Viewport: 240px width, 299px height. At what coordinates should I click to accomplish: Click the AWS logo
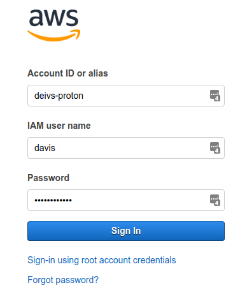[x=53, y=25]
